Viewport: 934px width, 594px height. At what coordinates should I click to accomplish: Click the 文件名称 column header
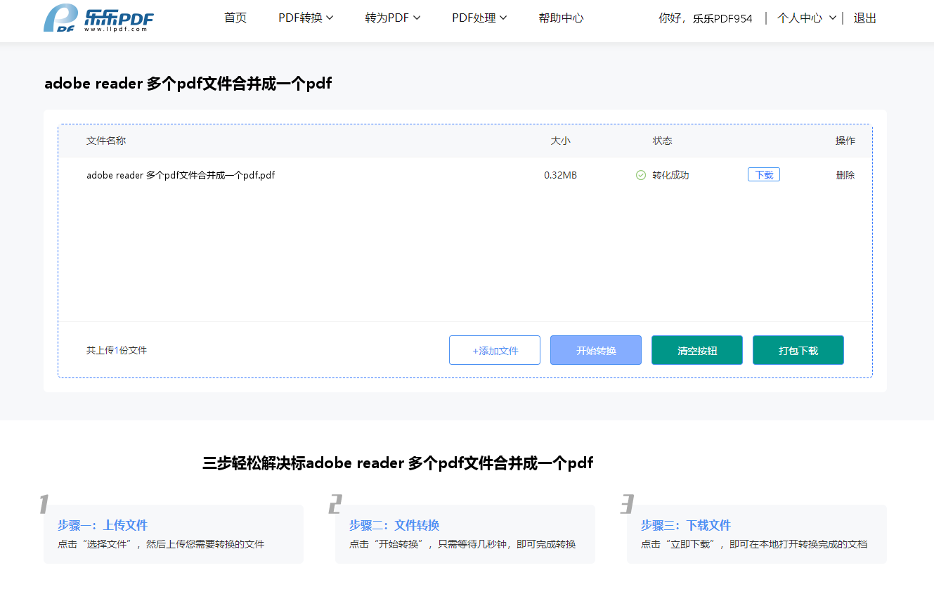click(x=106, y=141)
